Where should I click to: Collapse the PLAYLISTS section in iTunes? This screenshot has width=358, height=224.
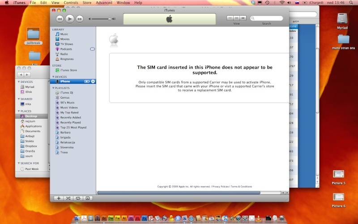point(53,88)
